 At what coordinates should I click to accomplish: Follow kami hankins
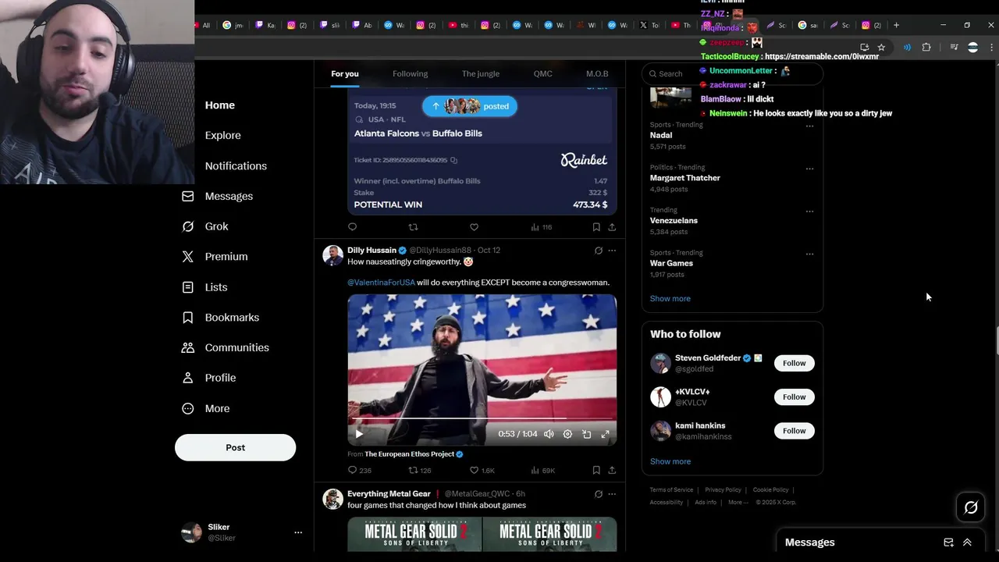(794, 431)
